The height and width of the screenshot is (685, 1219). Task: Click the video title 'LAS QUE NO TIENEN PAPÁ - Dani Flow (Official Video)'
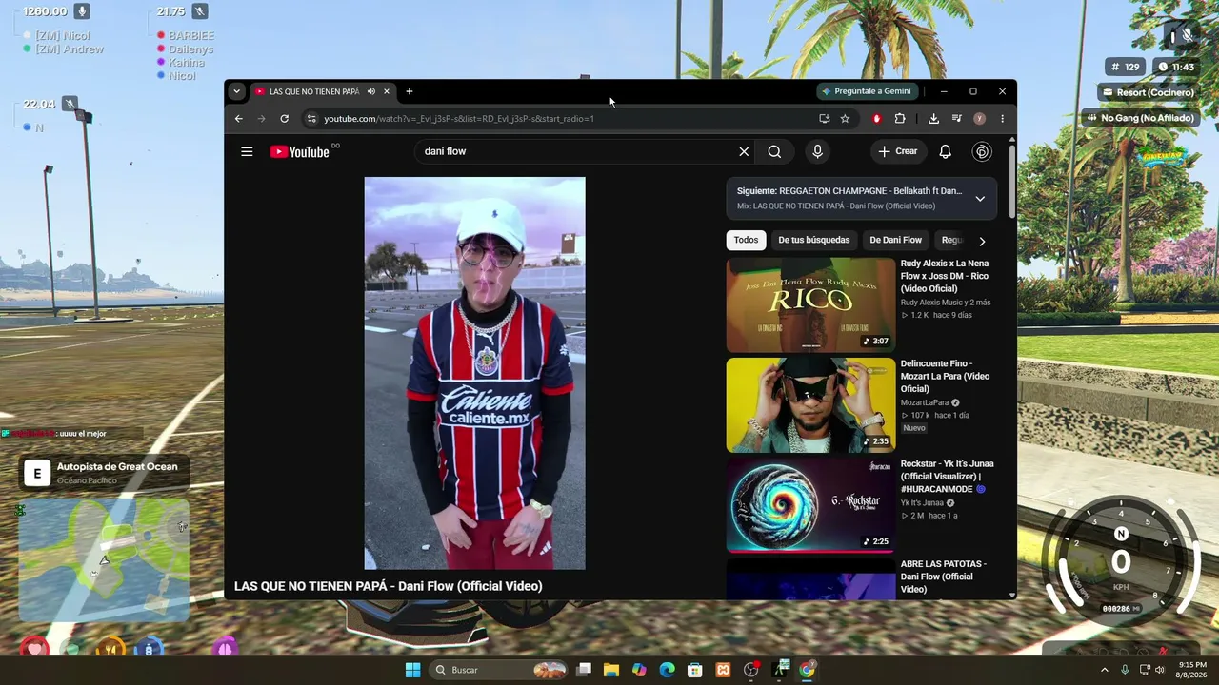pyautogui.click(x=389, y=586)
